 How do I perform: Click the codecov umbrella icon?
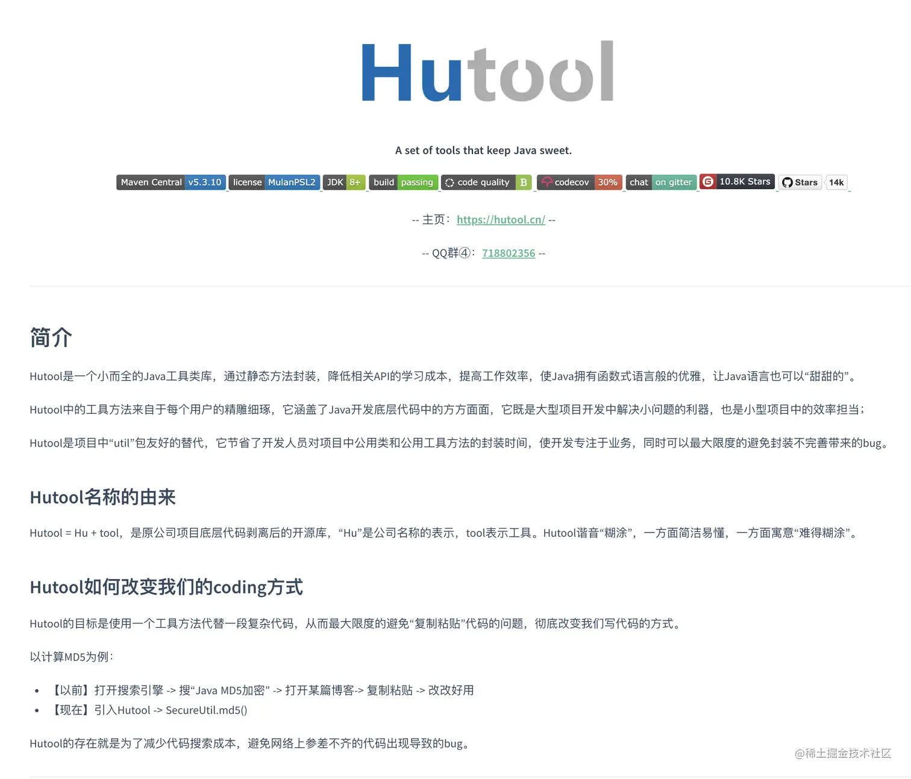[546, 182]
